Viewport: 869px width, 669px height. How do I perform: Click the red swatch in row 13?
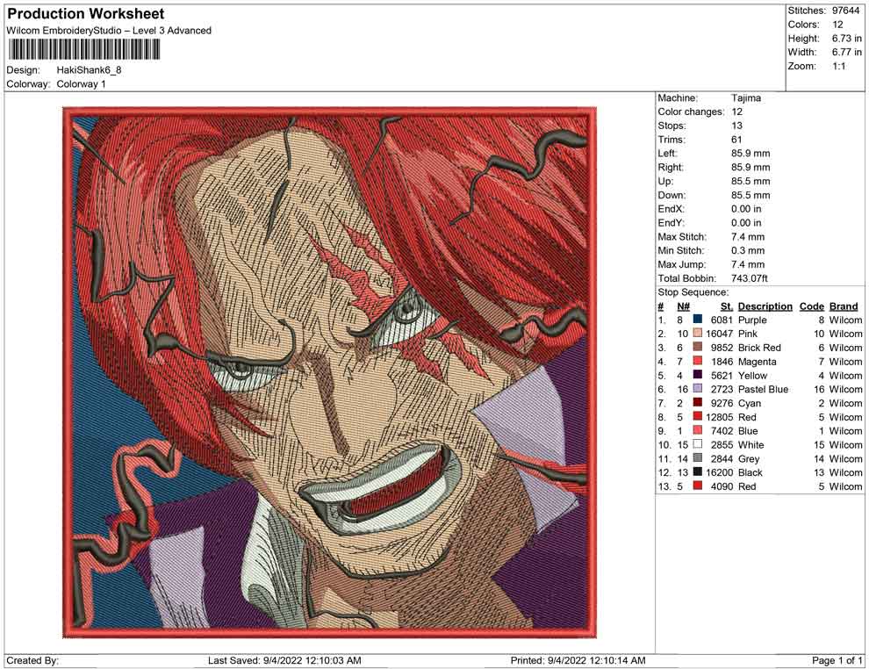(697, 486)
